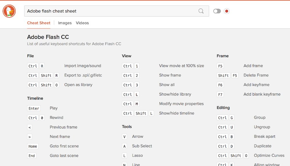The height and width of the screenshot is (166, 290).
Task: Click the 'Show all' description
Action: pyautogui.click(x=167, y=85)
